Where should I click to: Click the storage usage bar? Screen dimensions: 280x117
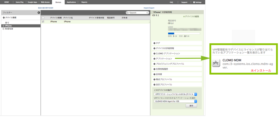coord(184,33)
